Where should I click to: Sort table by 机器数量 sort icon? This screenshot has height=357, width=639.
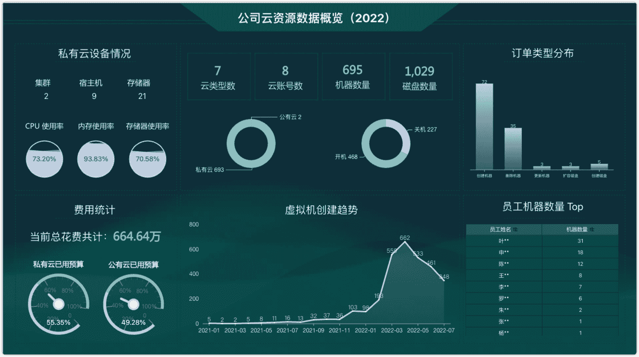coord(592,230)
